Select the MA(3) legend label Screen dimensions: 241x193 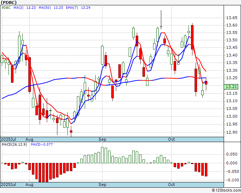pyautogui.click(x=18, y=8)
